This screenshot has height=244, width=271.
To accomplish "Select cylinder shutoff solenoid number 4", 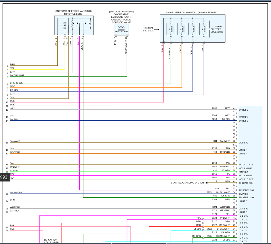I will [x=182, y=29].
